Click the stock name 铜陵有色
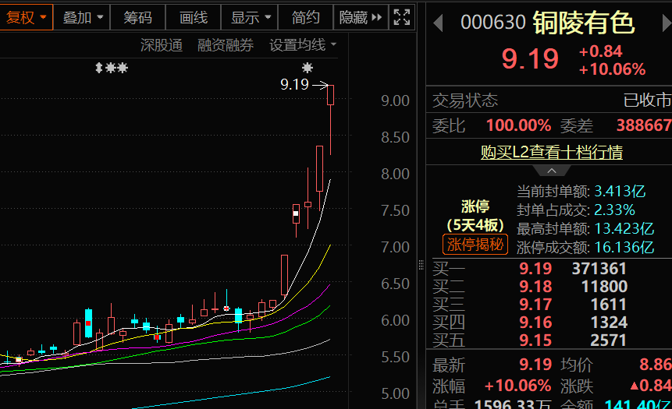 (x=583, y=23)
